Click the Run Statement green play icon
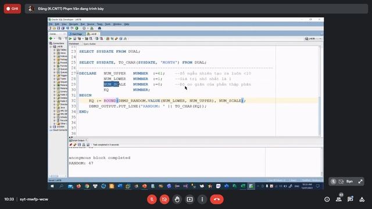Image resolution: width=372 pixels, height=209 pixels. (70, 39)
